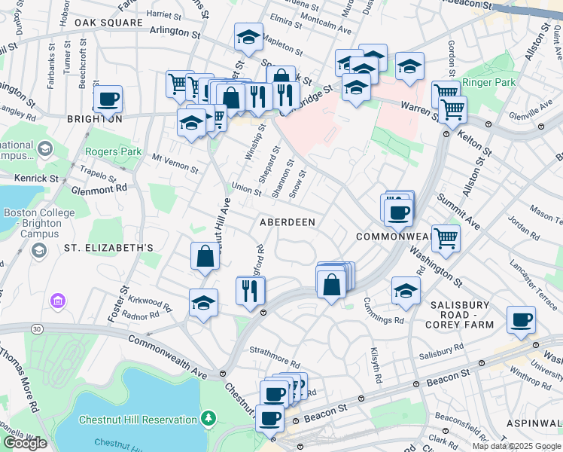
Task: Click the Route 30 highway shield
Action: click(37, 328)
